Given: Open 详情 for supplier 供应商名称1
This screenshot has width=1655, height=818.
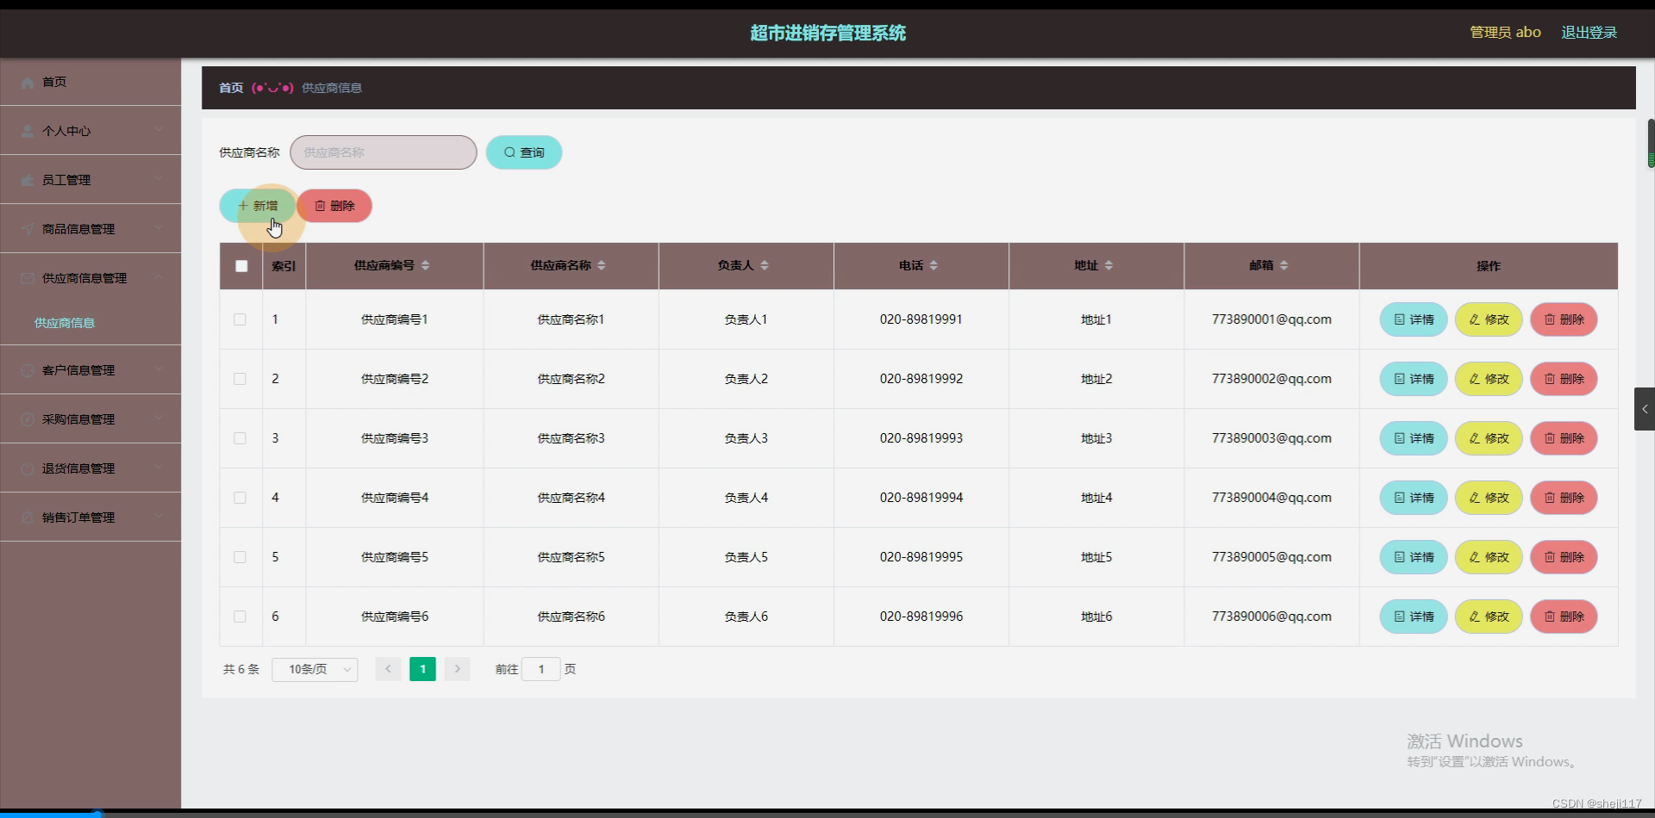Looking at the screenshot, I should click(1414, 319).
